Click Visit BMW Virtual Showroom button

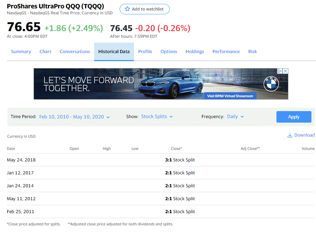click(230, 96)
